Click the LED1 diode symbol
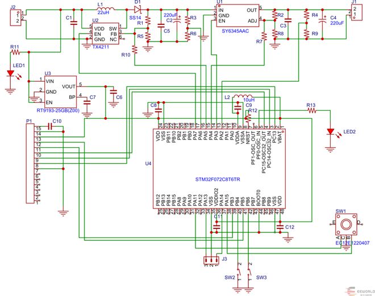 (11, 73)
